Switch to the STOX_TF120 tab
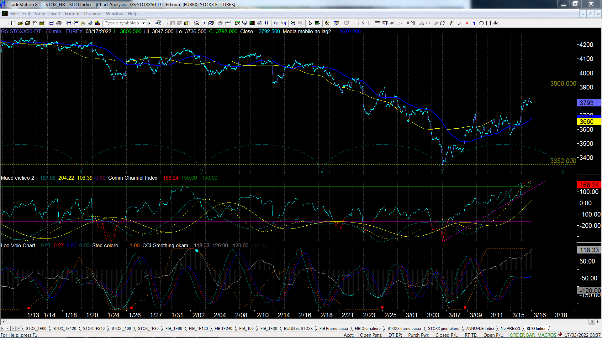This screenshot has height=338, width=602. [65, 328]
